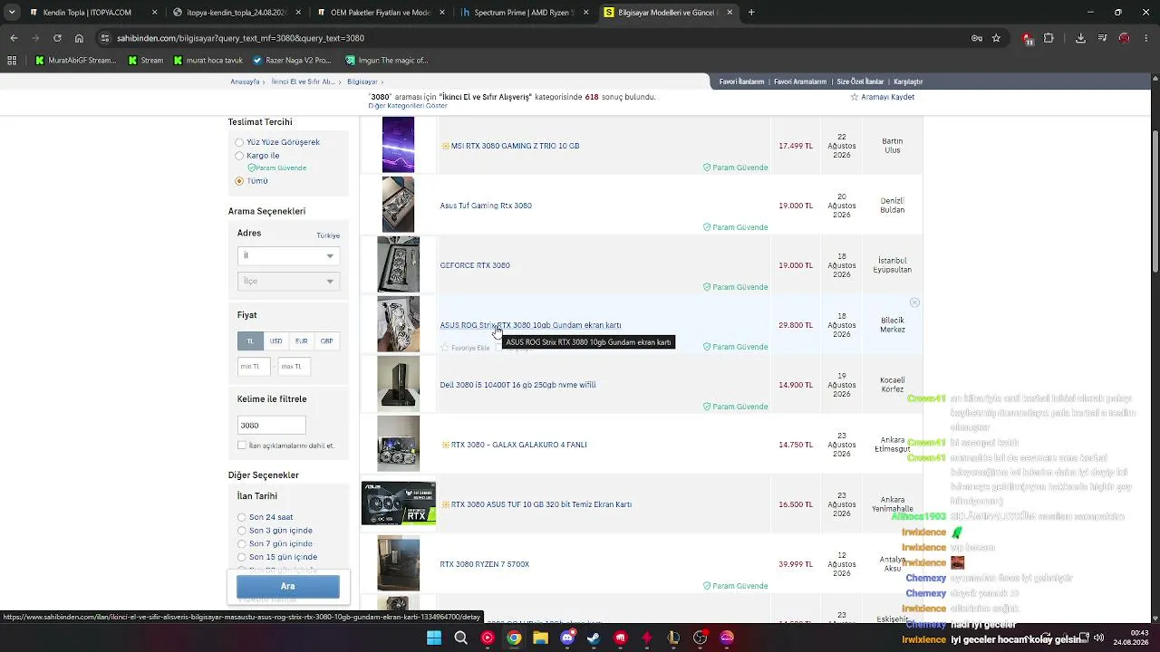This screenshot has height=652, width=1160.
Task: Open Windows taskbar search
Action: point(460,638)
